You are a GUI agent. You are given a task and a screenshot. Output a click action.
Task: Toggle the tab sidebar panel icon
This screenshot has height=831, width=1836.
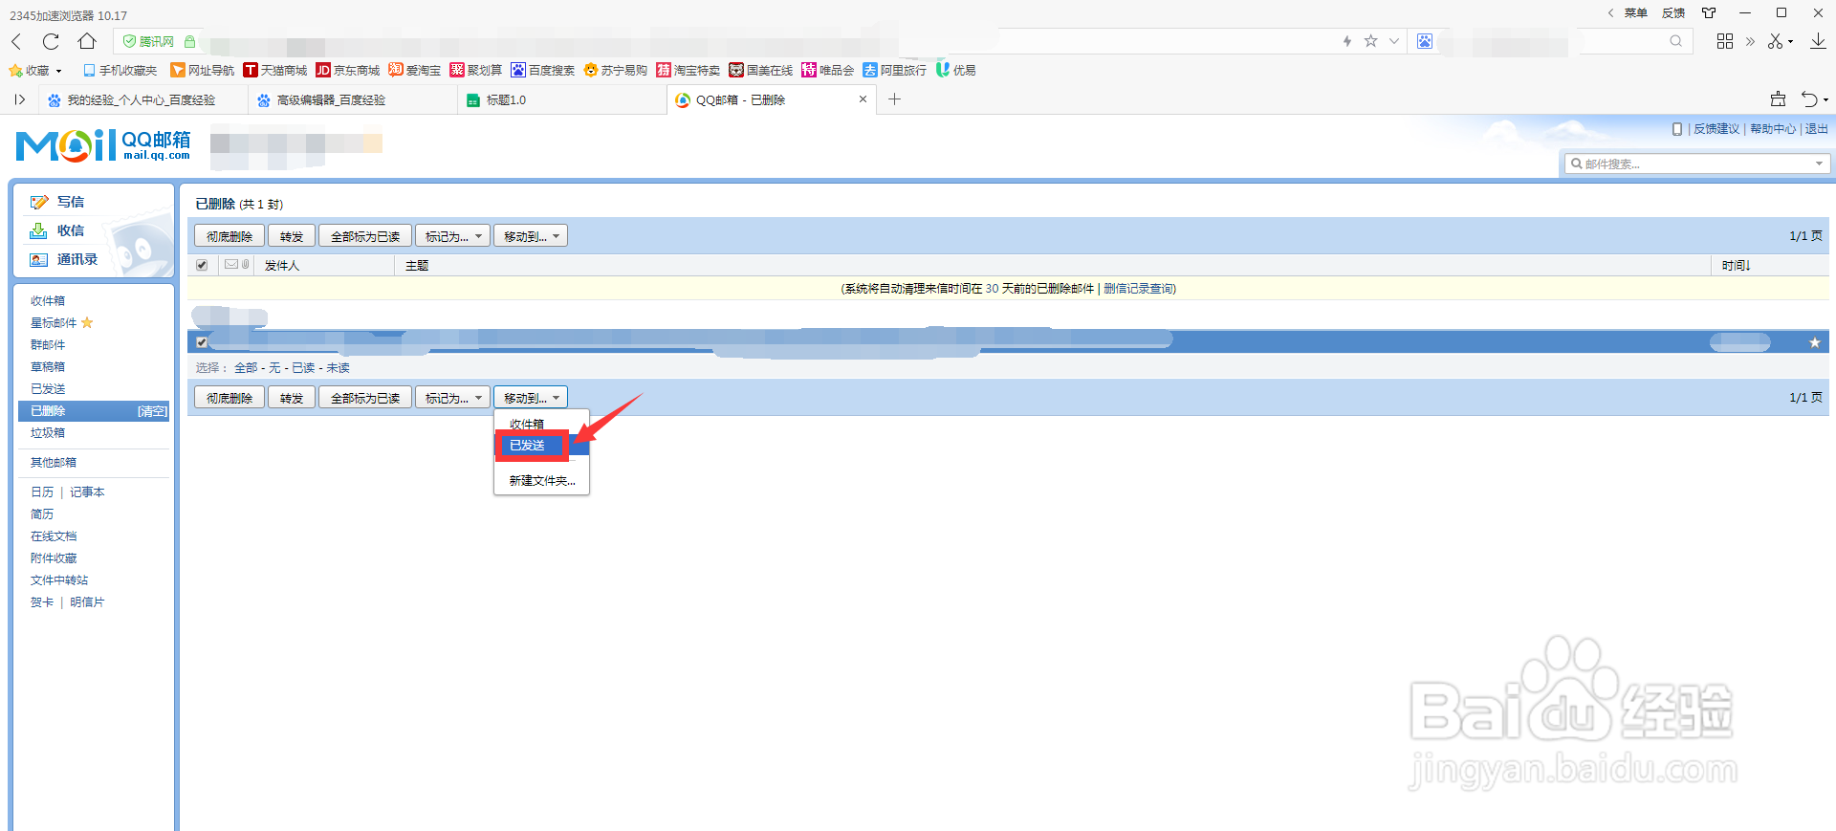[x=19, y=99]
